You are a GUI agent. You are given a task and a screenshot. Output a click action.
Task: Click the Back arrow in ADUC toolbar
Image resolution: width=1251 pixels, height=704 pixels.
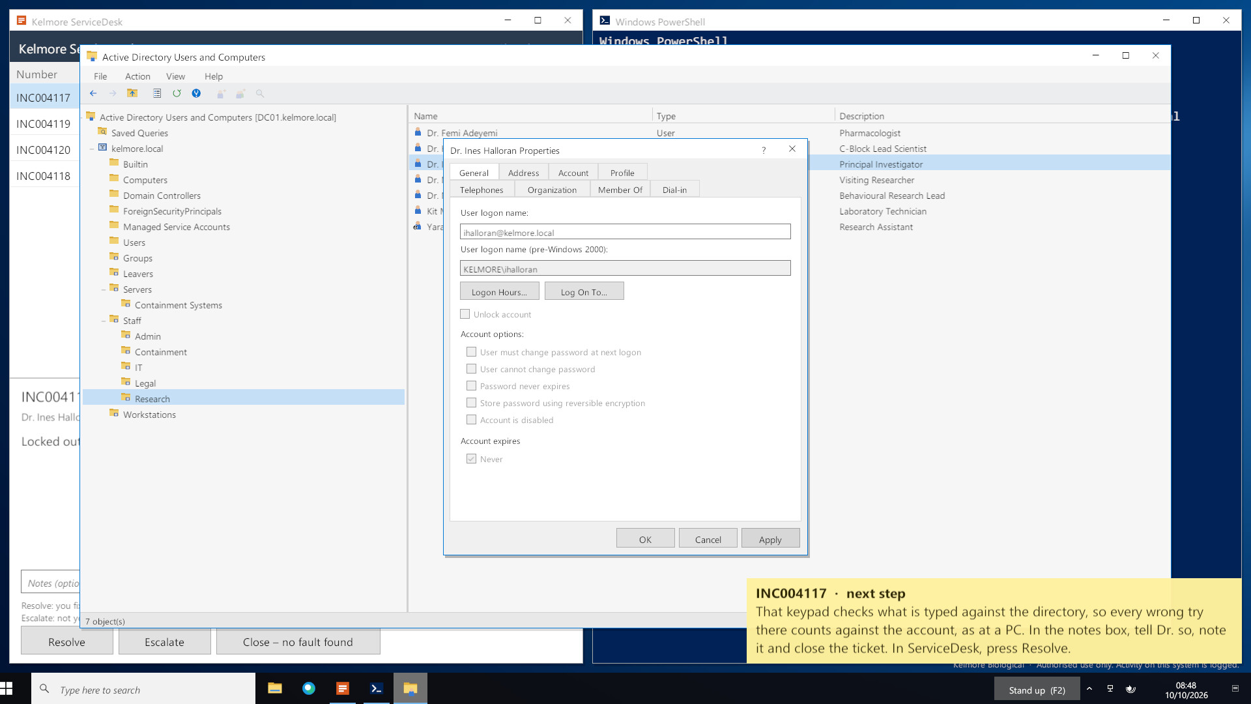[x=93, y=94]
